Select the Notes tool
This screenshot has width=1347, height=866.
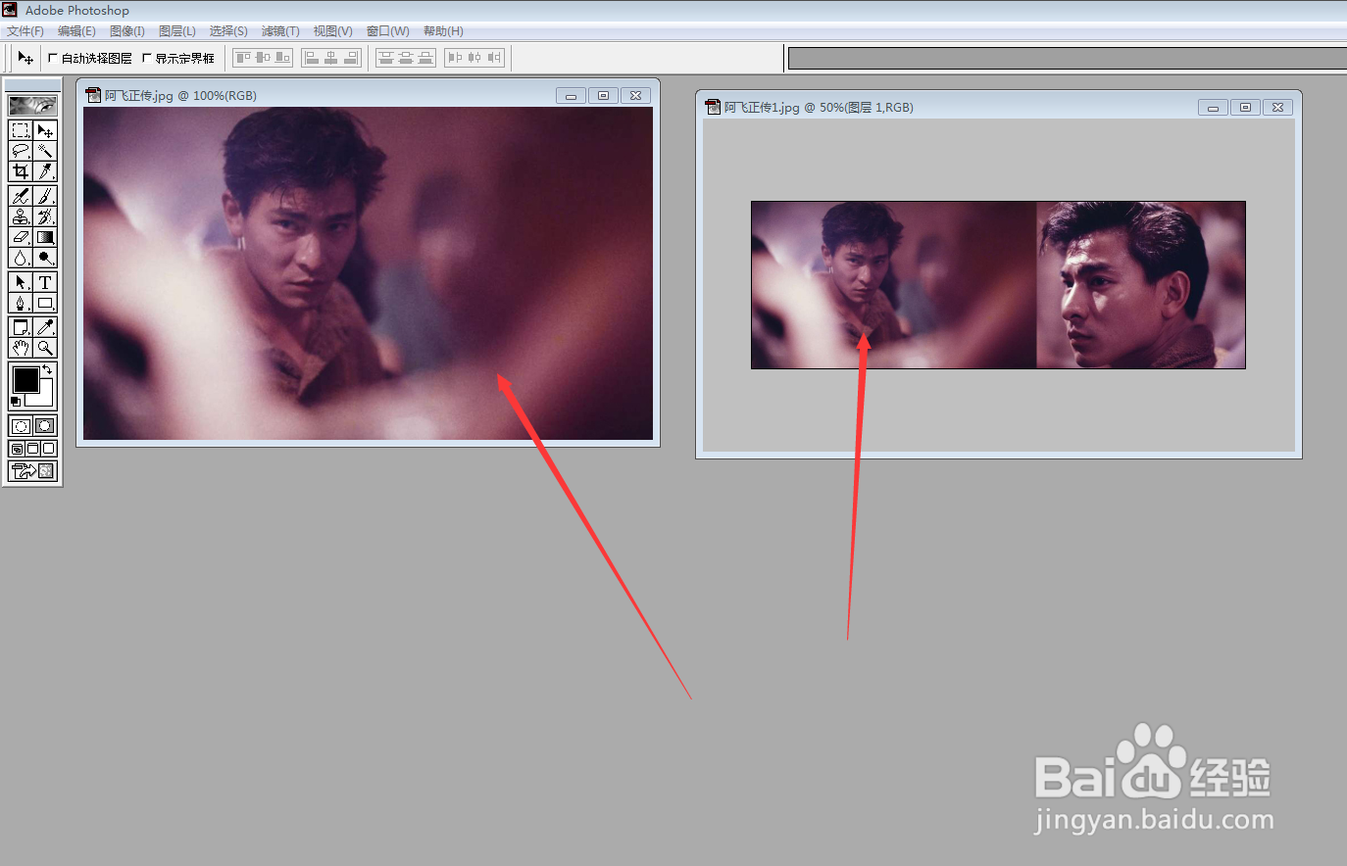tap(21, 327)
